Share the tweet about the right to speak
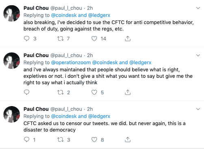Image resolution: width=204 pixels, height=149 pixels. [x=128, y=92]
